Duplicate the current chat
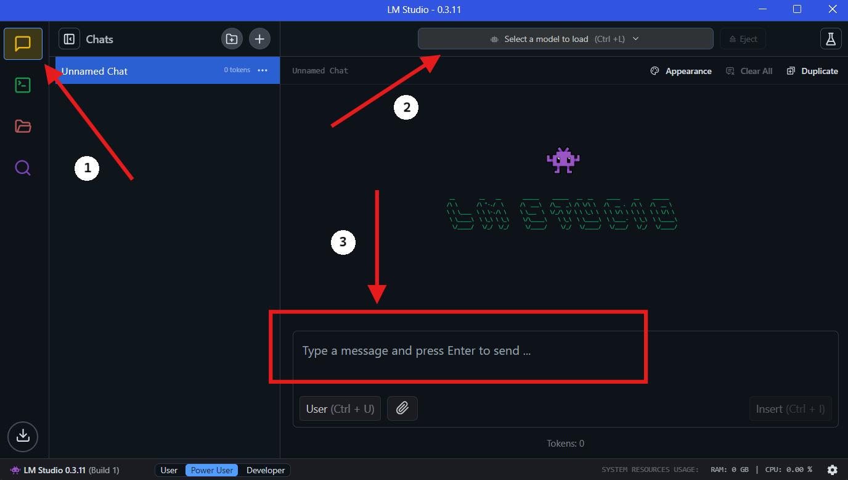Viewport: 848px width, 480px height. tap(812, 71)
